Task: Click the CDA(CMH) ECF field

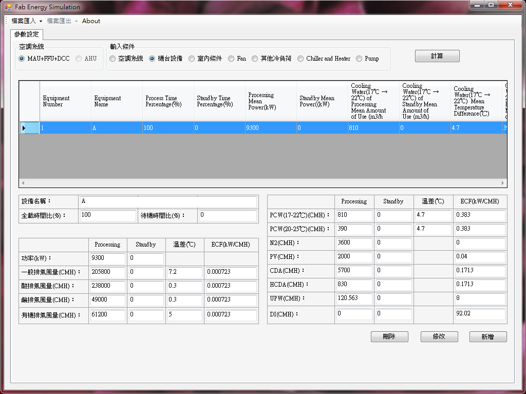Action: (x=480, y=271)
